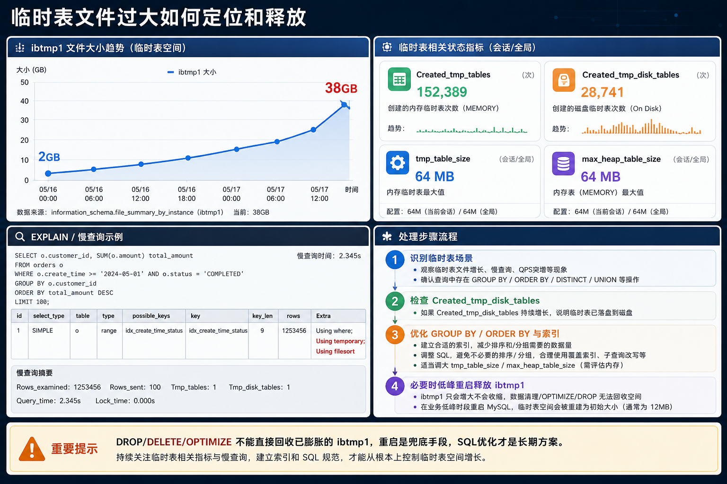The width and height of the screenshot is (727, 484).
Task: Click the 优化 GROUP BY / ORDER BY 与索引 title
Action: [485, 334]
